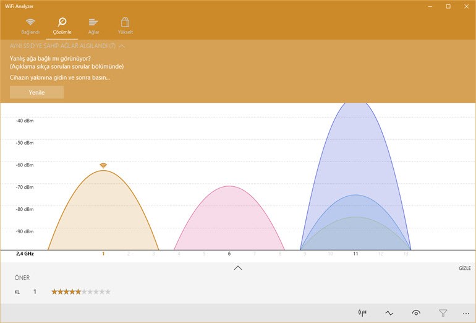Open the Yükselt store tab

point(125,27)
